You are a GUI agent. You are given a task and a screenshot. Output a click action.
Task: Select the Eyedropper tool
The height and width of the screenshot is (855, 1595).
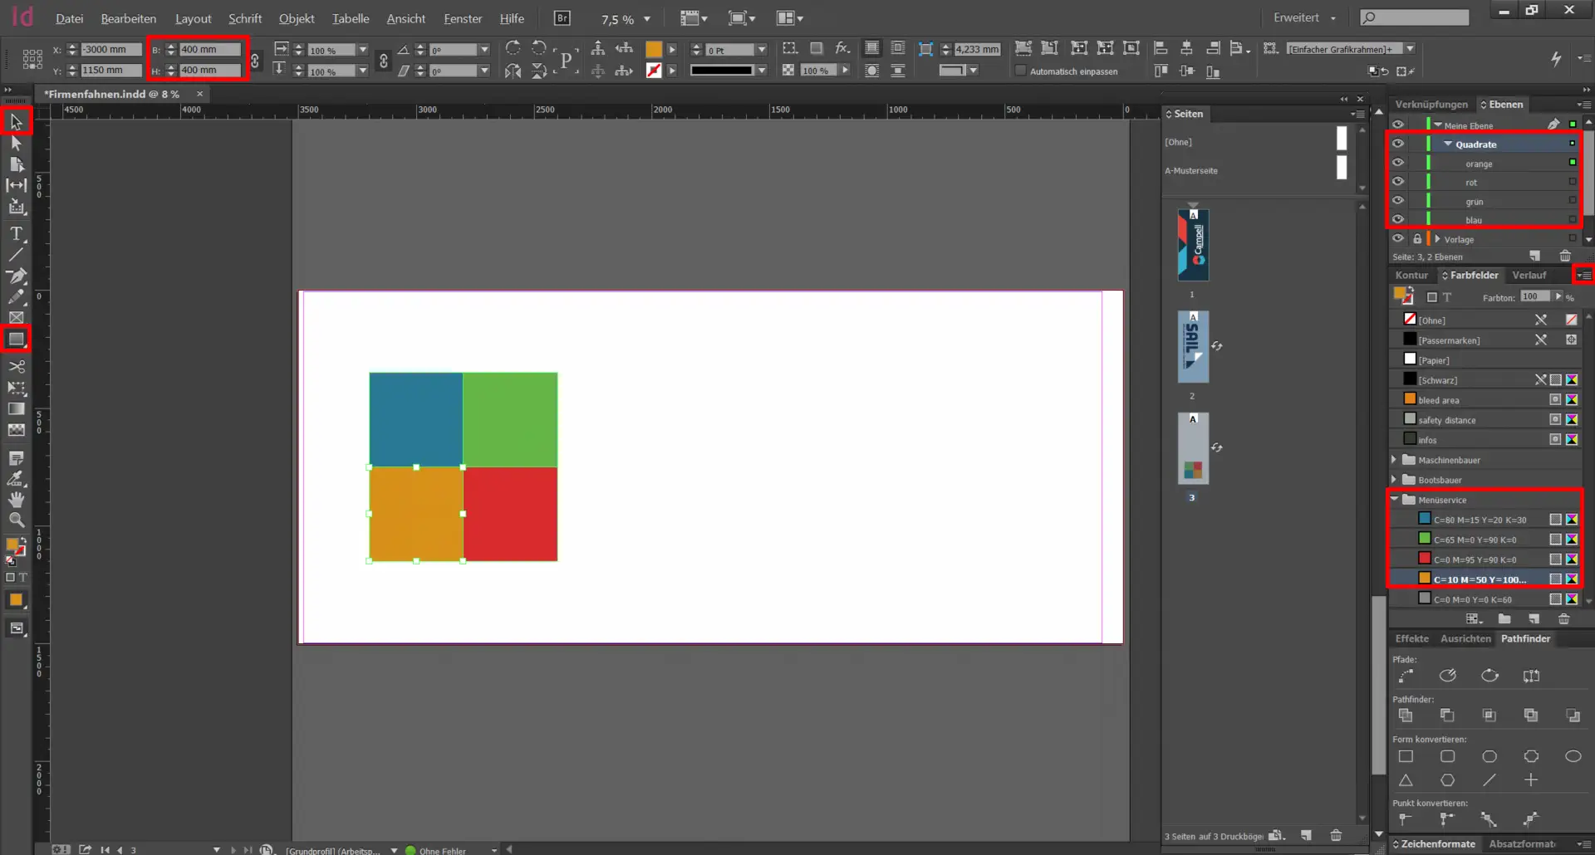[16, 478]
